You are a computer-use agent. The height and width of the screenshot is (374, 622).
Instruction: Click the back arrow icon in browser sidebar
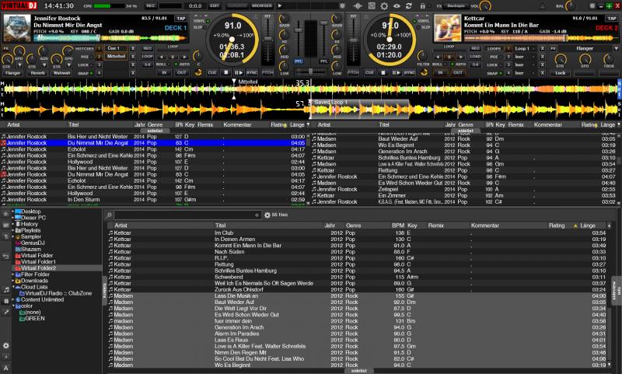click(x=6, y=257)
